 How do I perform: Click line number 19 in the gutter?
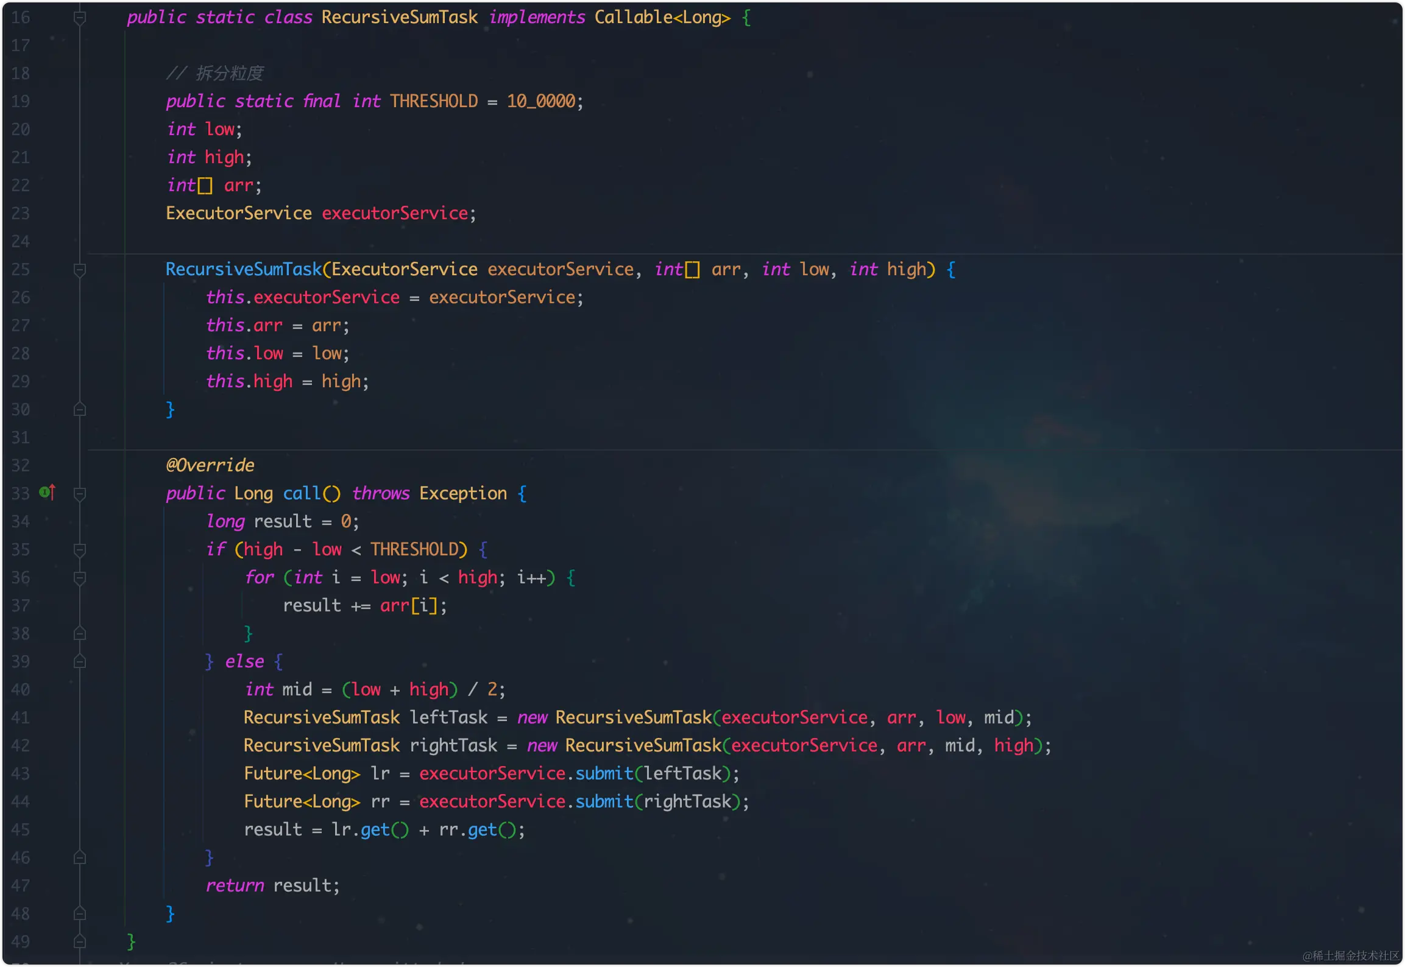tap(21, 101)
